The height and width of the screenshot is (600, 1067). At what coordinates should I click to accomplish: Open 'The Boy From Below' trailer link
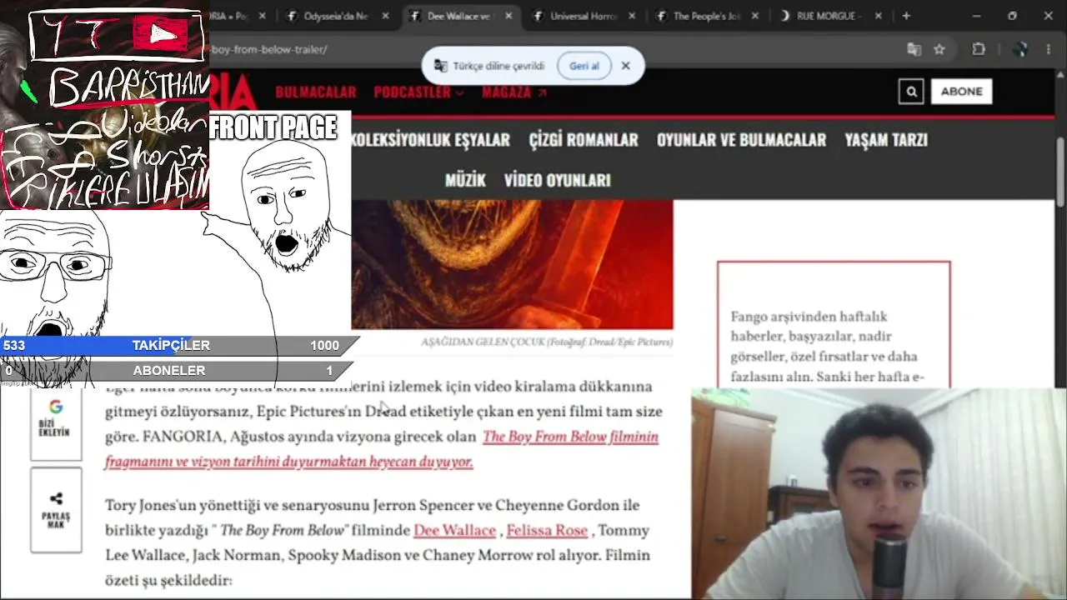(x=381, y=448)
